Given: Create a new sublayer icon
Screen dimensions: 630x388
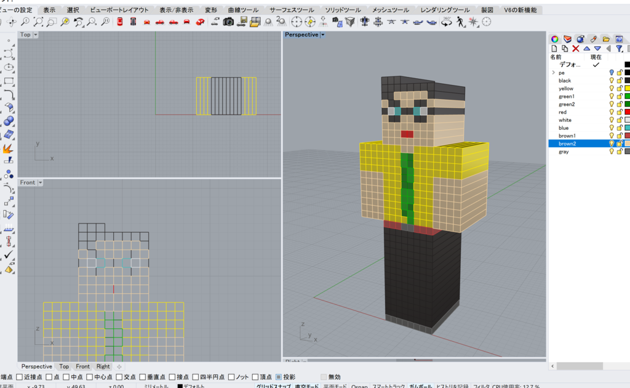Looking at the screenshot, I should (565, 49).
